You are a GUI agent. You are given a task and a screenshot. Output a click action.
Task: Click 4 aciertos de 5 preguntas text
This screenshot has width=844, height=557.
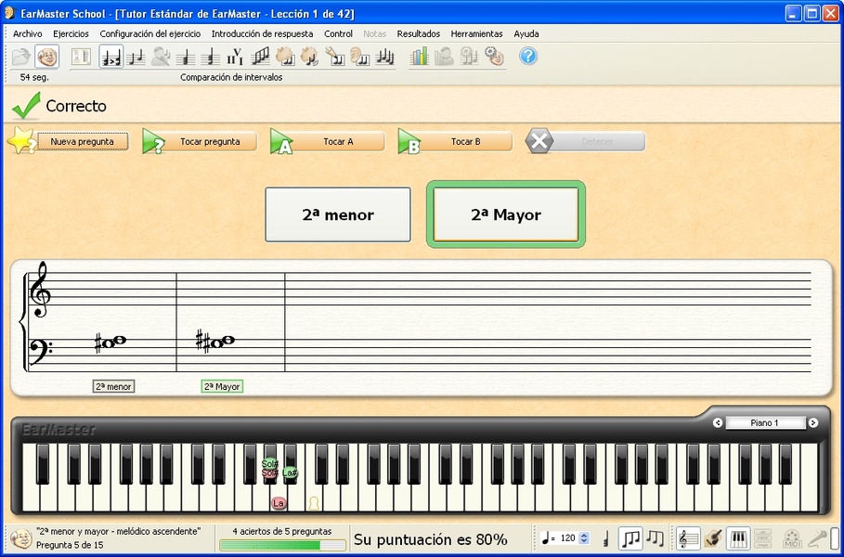coord(282,531)
